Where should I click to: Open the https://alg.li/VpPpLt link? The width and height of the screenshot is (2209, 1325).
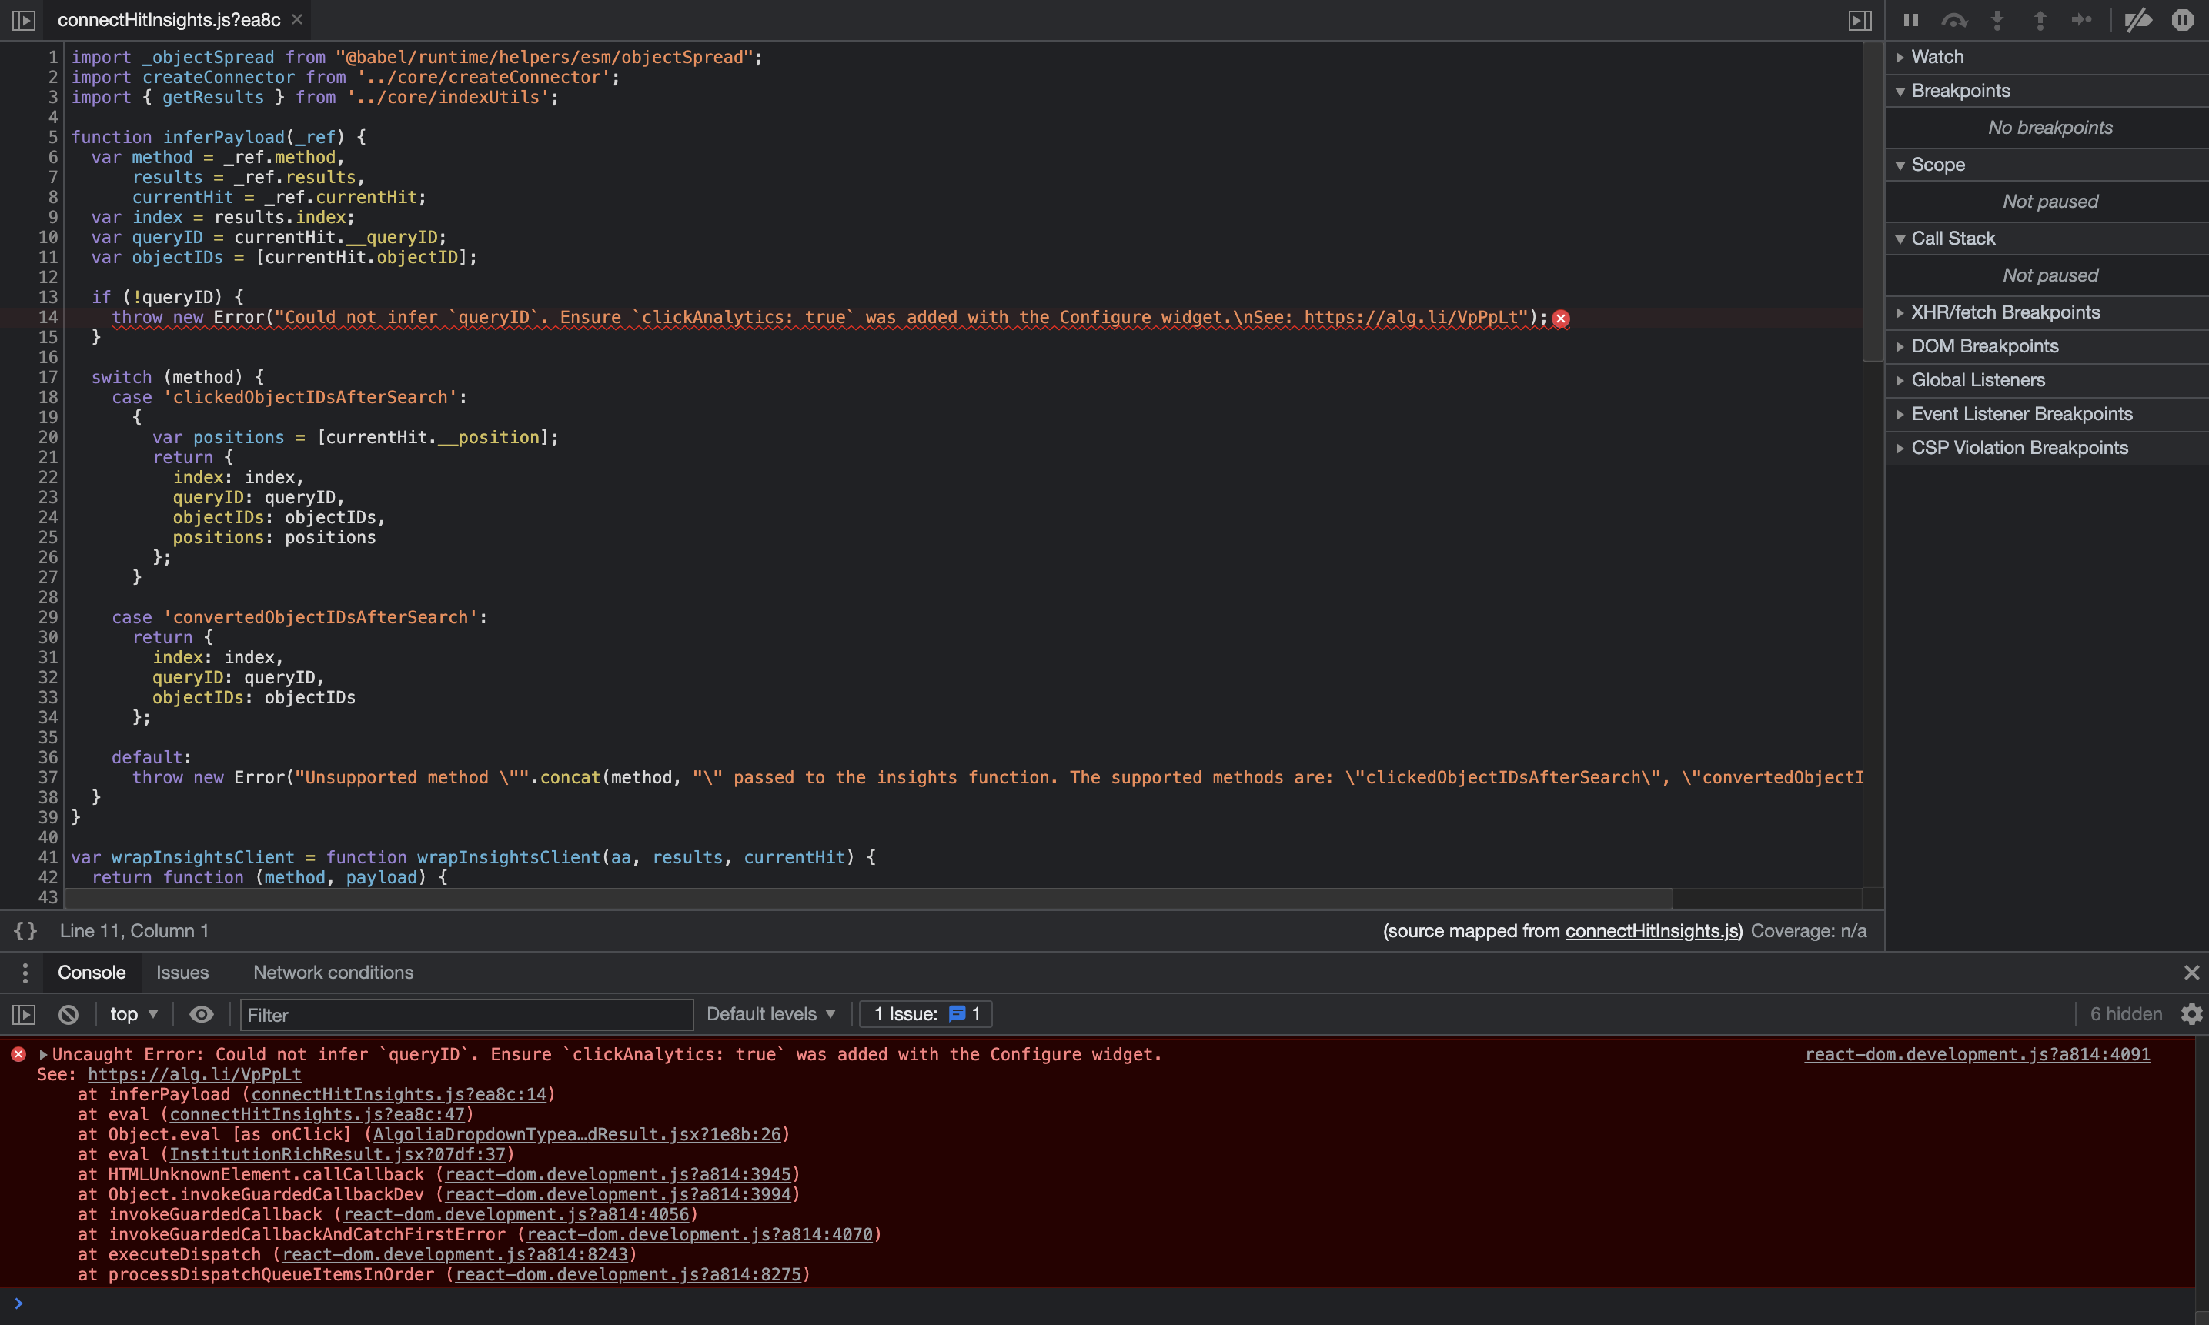tap(193, 1074)
